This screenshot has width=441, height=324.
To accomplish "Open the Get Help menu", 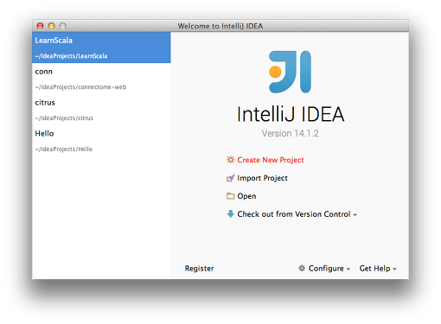I will coord(374,269).
